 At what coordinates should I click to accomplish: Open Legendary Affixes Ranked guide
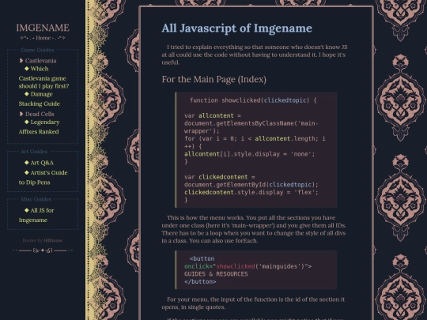40,126
